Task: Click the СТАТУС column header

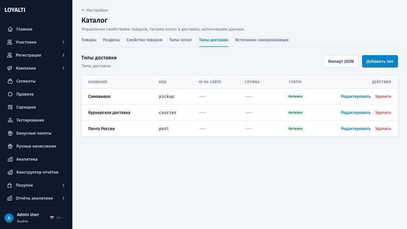Action: click(x=295, y=82)
